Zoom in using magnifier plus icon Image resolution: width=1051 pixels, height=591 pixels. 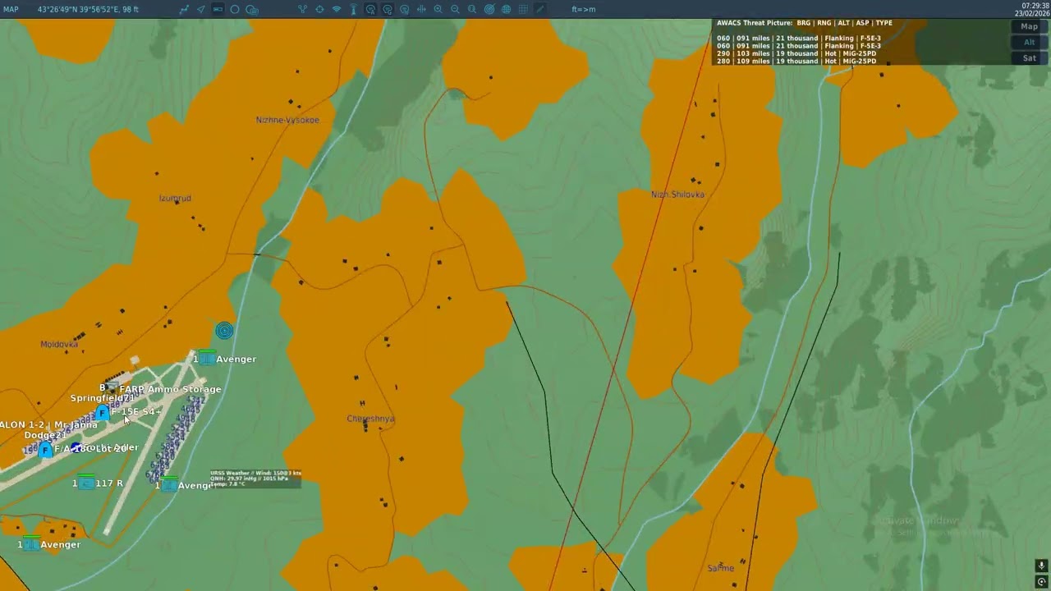tap(438, 9)
